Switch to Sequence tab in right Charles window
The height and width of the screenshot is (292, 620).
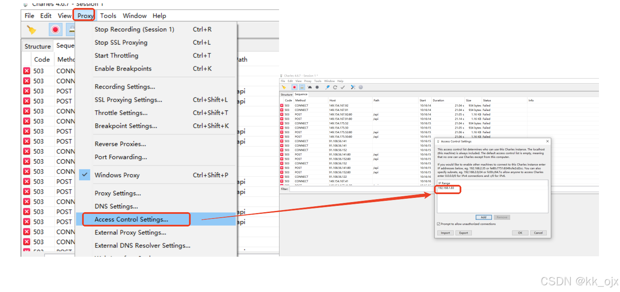301,94
